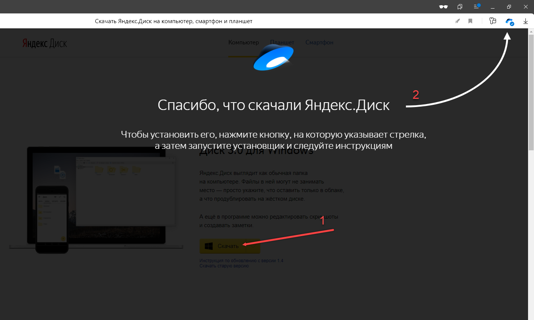
Task: Click the rocket turbo mode icon
Action: (458, 21)
